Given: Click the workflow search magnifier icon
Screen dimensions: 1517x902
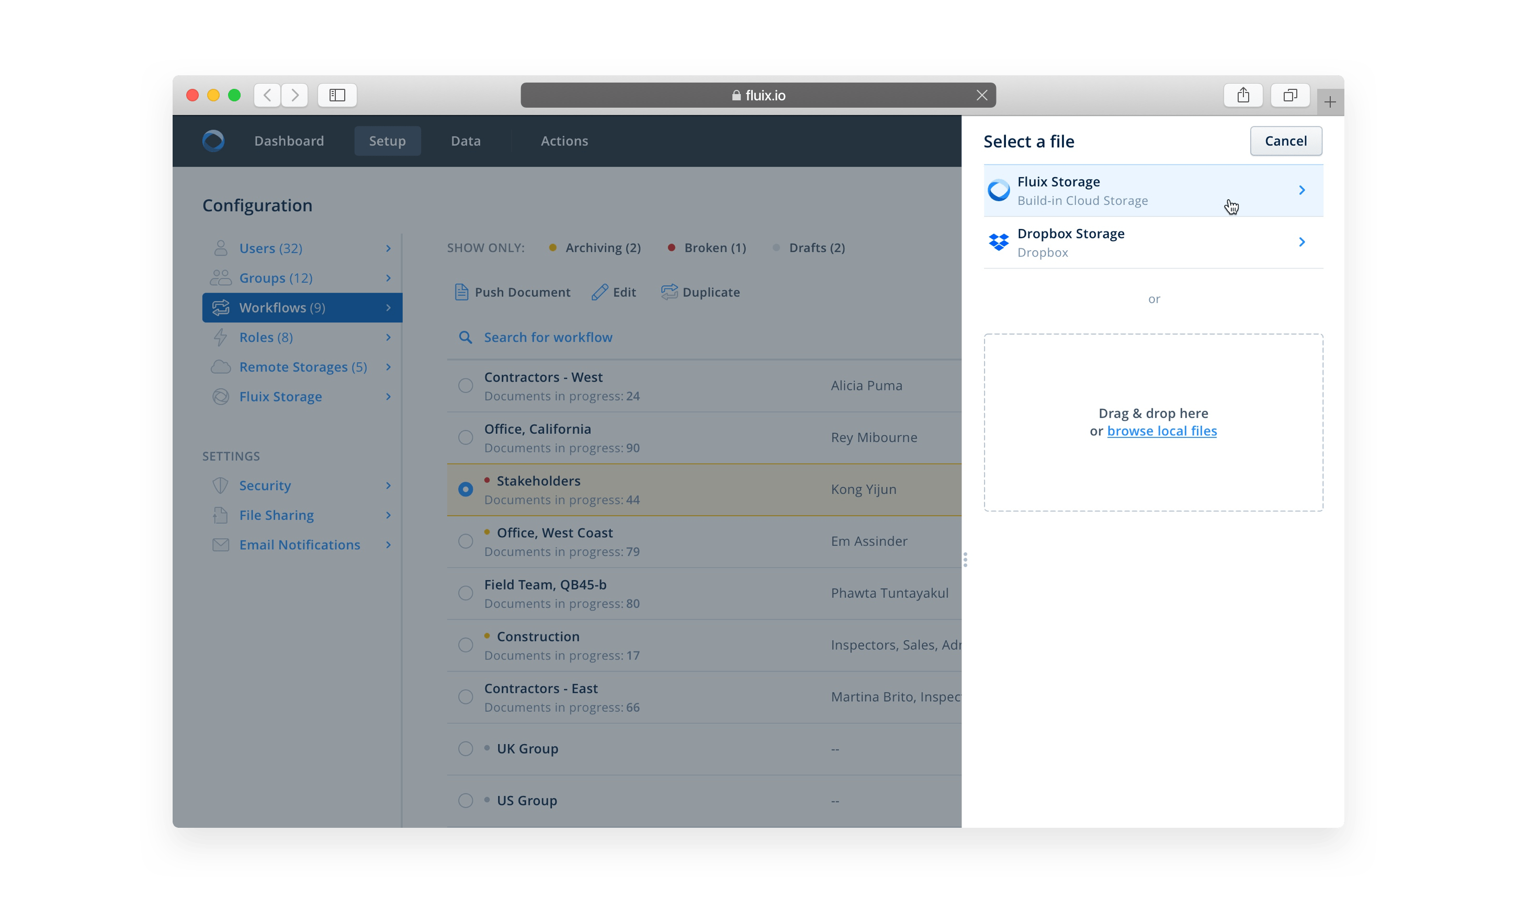Looking at the screenshot, I should pos(466,338).
